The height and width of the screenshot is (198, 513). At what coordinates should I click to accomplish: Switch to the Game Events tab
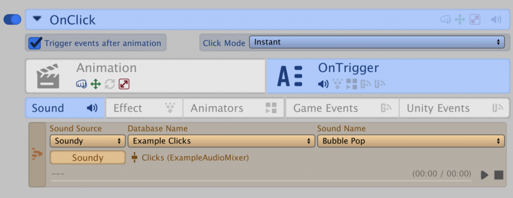pos(342,108)
